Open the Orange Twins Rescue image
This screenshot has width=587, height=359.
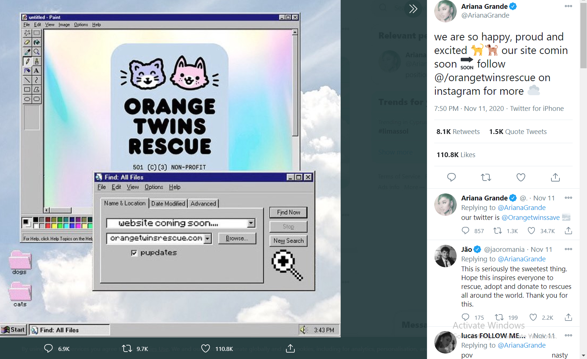170,168
